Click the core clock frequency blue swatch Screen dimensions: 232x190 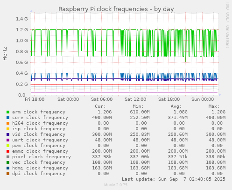tap(8, 118)
